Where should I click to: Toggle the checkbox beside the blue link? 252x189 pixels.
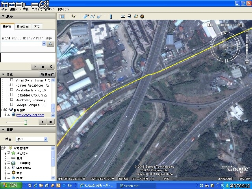point(9,115)
